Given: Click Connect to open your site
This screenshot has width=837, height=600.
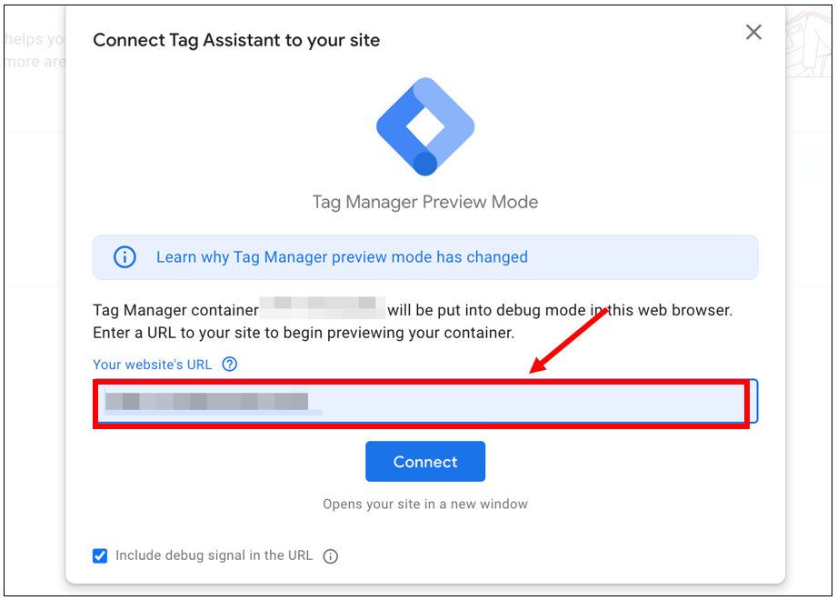Looking at the screenshot, I should pos(424,461).
